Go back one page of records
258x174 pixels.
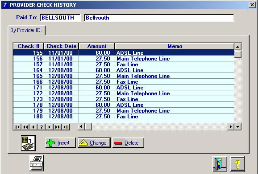pos(25,127)
